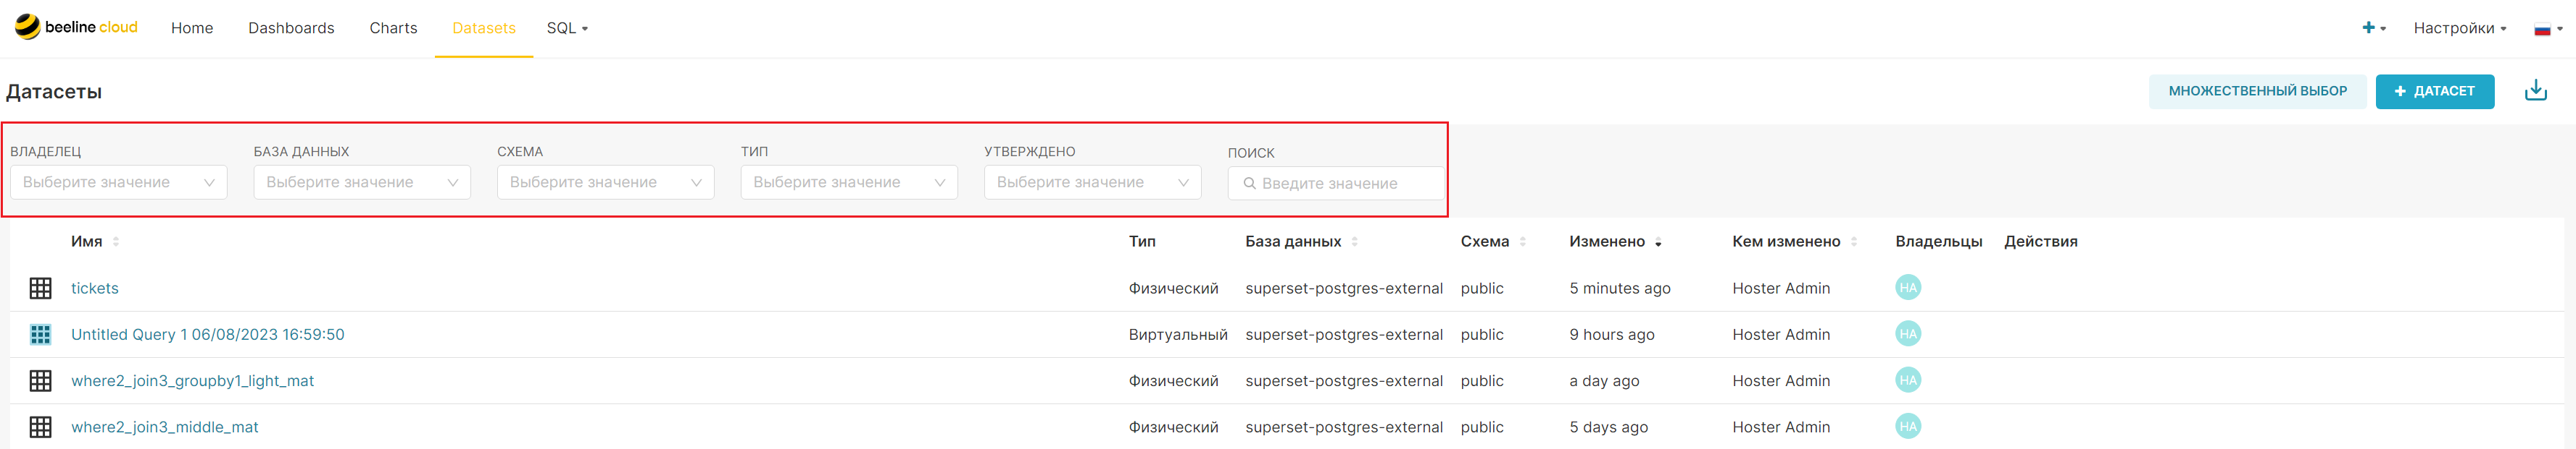Click the Действия column header
The image size is (2576, 449).
coord(2040,241)
